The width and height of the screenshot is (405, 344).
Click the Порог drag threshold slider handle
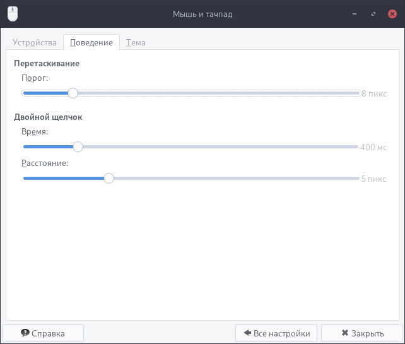pyautogui.click(x=73, y=93)
